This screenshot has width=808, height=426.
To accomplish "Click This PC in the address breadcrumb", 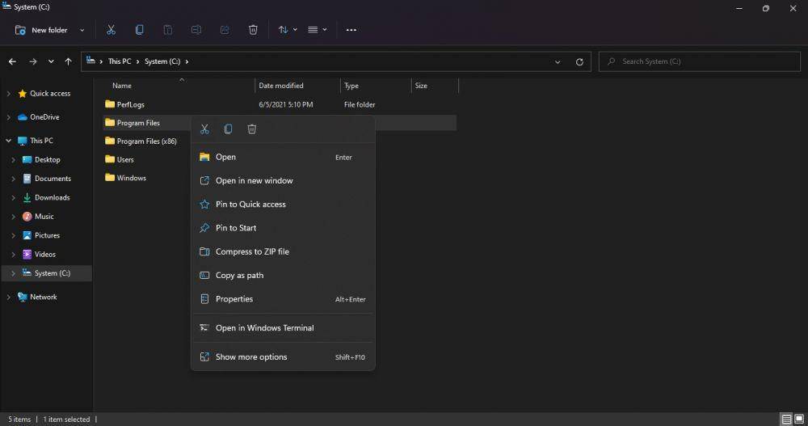I will point(120,61).
